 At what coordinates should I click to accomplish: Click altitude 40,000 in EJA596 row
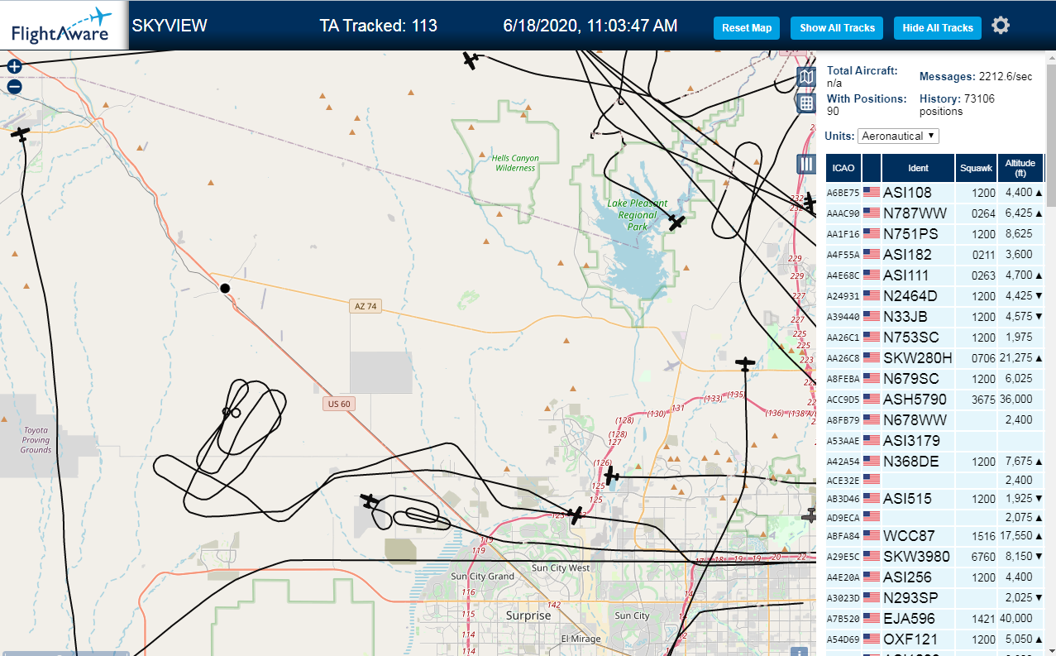point(1016,618)
